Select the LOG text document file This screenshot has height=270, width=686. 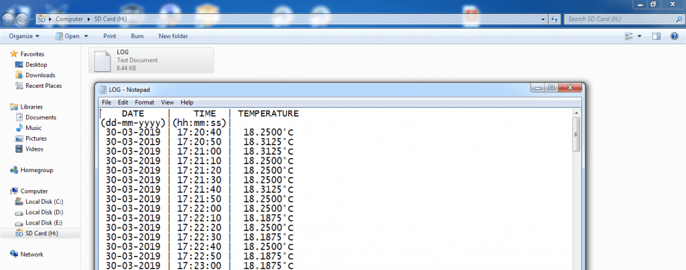151,60
